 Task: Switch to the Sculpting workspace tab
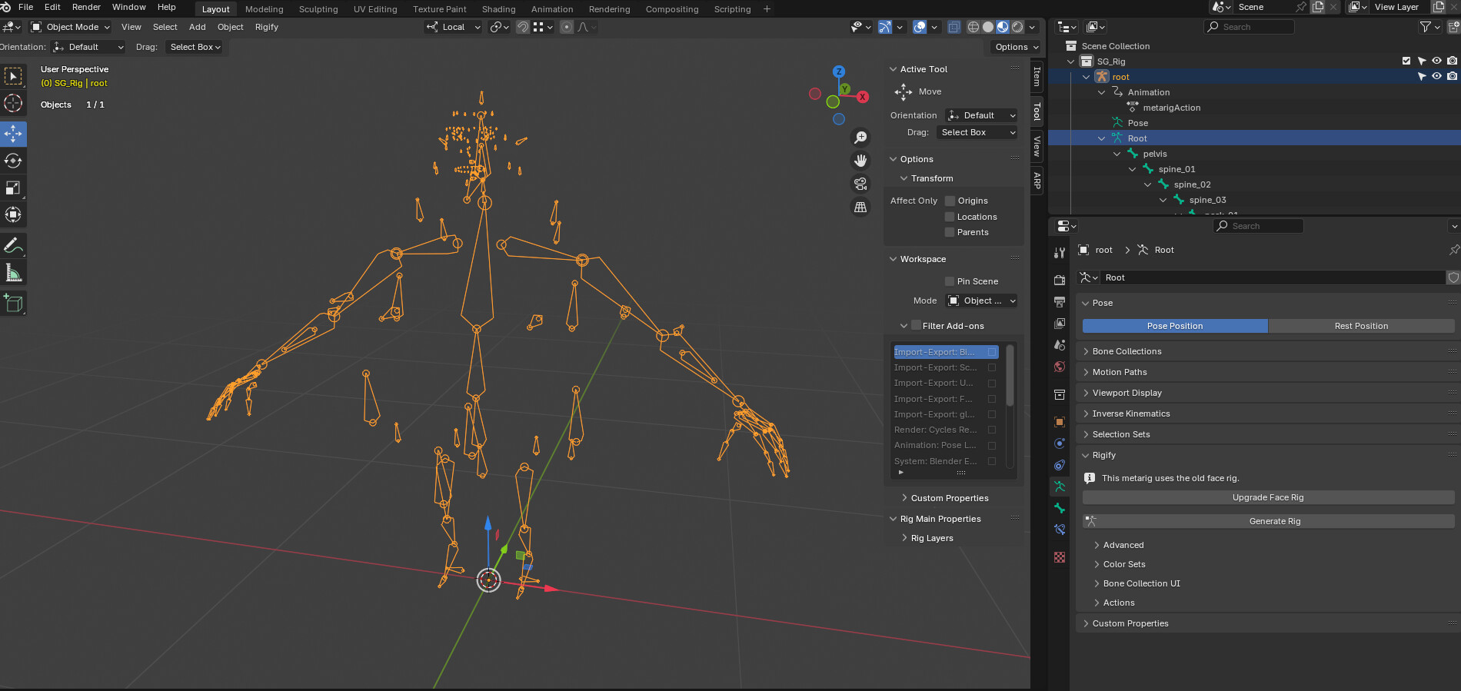[x=318, y=9]
